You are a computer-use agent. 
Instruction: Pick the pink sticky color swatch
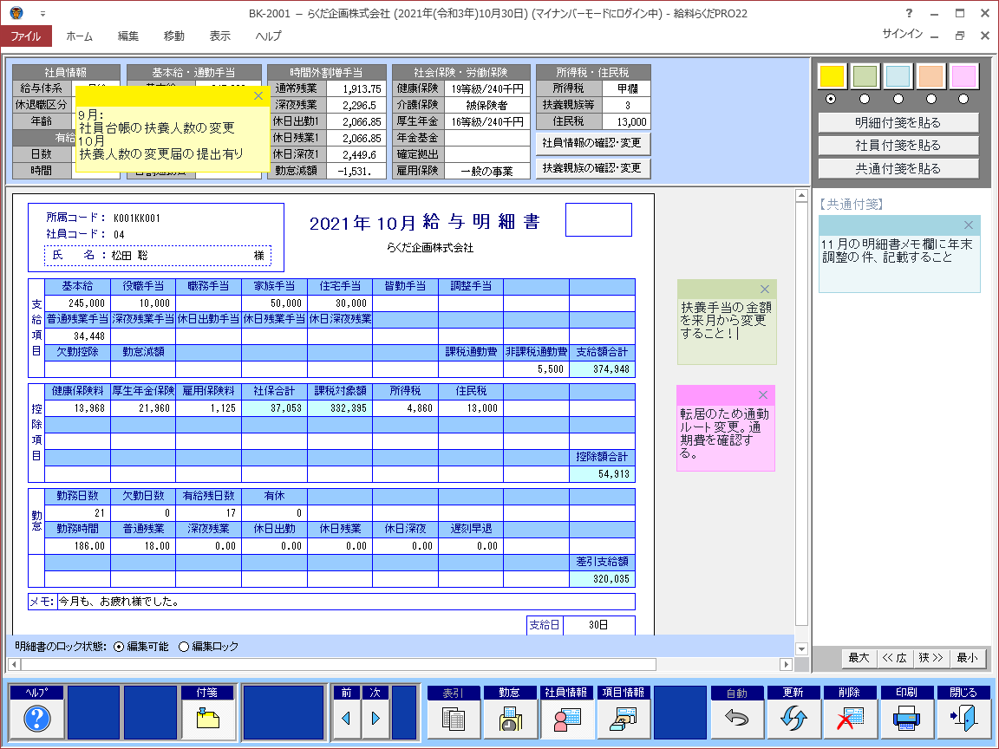[x=963, y=76]
